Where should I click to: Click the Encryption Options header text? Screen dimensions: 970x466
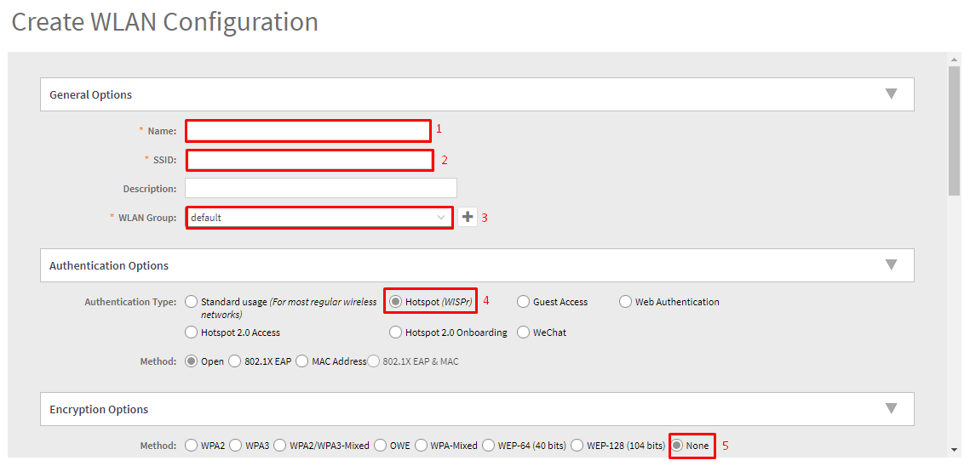(x=98, y=408)
